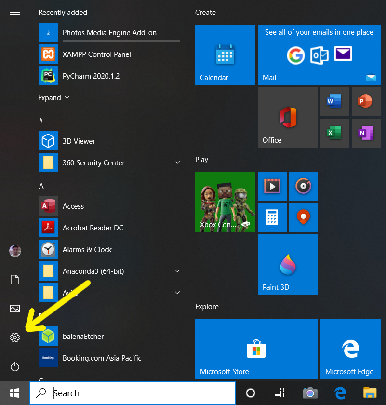This screenshot has width=386, height=405.
Task: Open the Maps tile
Action: (304, 217)
